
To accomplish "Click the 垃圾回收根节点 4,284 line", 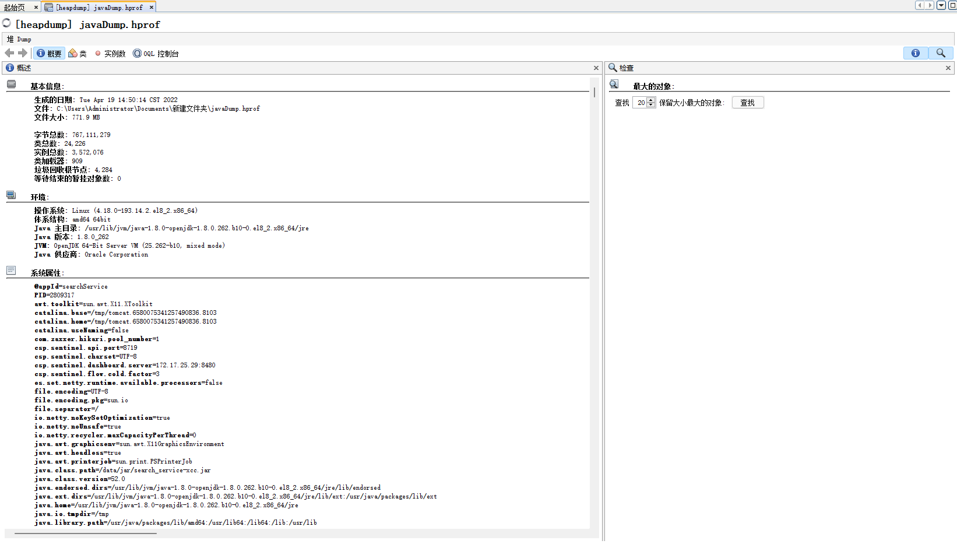I will tap(73, 170).
